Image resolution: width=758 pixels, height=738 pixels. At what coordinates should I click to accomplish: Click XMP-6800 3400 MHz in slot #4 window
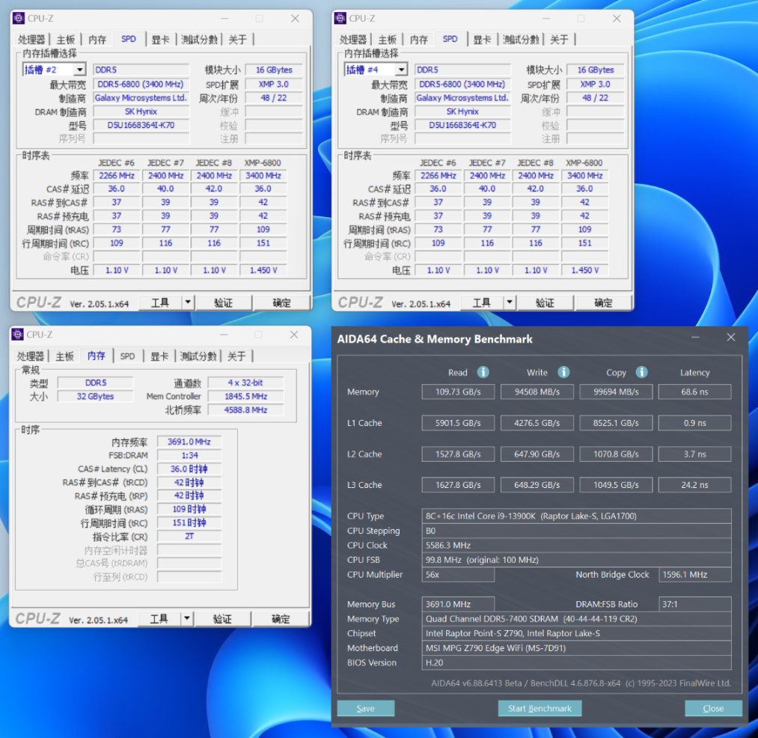coord(584,176)
